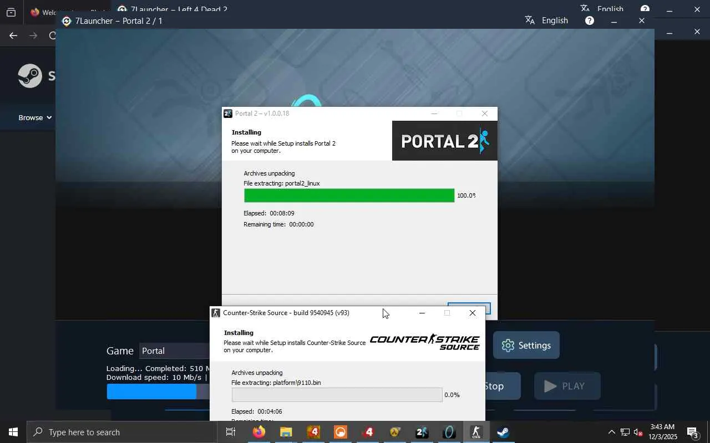Click the muted volume icon in system tray
This screenshot has height=443, width=710.
638,432
